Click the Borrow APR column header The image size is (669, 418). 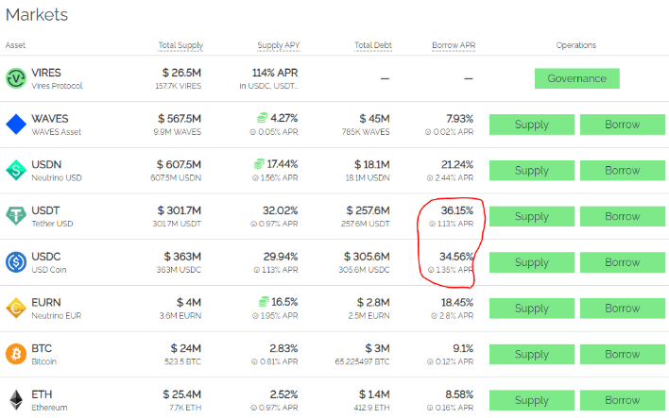[x=454, y=45]
